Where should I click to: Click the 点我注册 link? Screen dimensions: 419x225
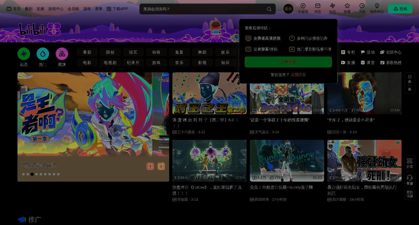coord(298,75)
